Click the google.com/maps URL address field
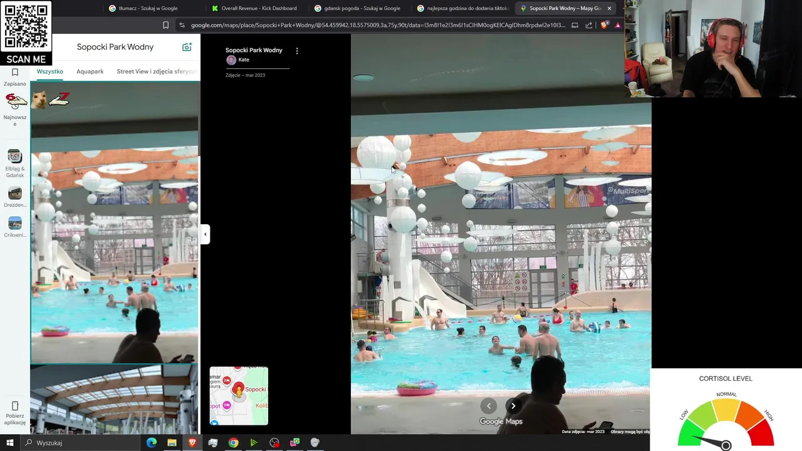 [378, 25]
